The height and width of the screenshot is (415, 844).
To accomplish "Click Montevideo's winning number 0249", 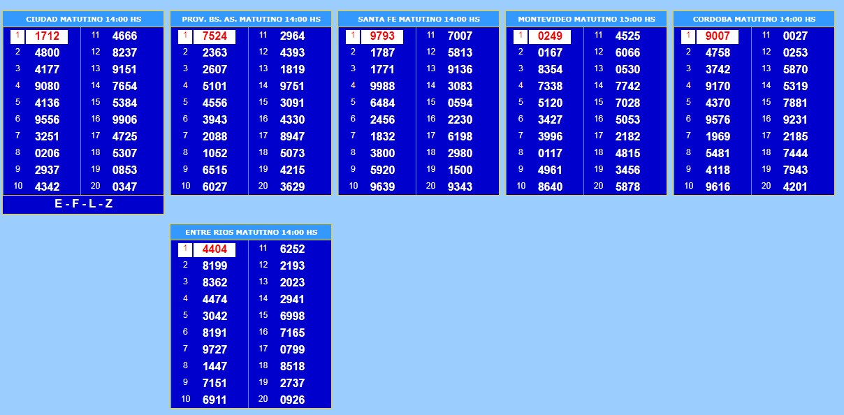I will coord(550,36).
